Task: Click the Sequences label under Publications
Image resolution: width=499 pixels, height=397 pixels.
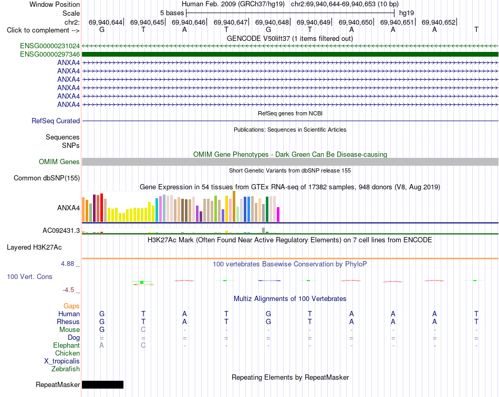Action: click(63, 137)
